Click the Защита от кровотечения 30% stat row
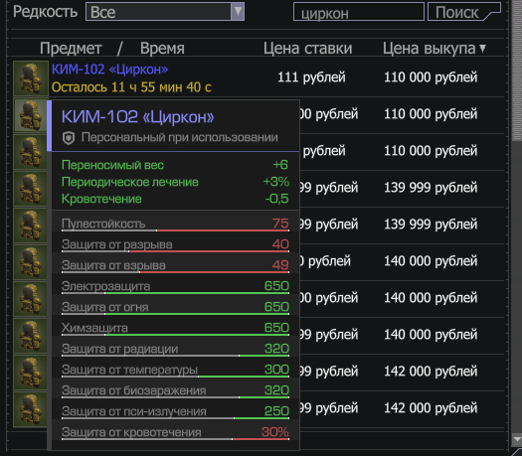Image resolution: width=522 pixels, height=456 pixels. (175, 433)
